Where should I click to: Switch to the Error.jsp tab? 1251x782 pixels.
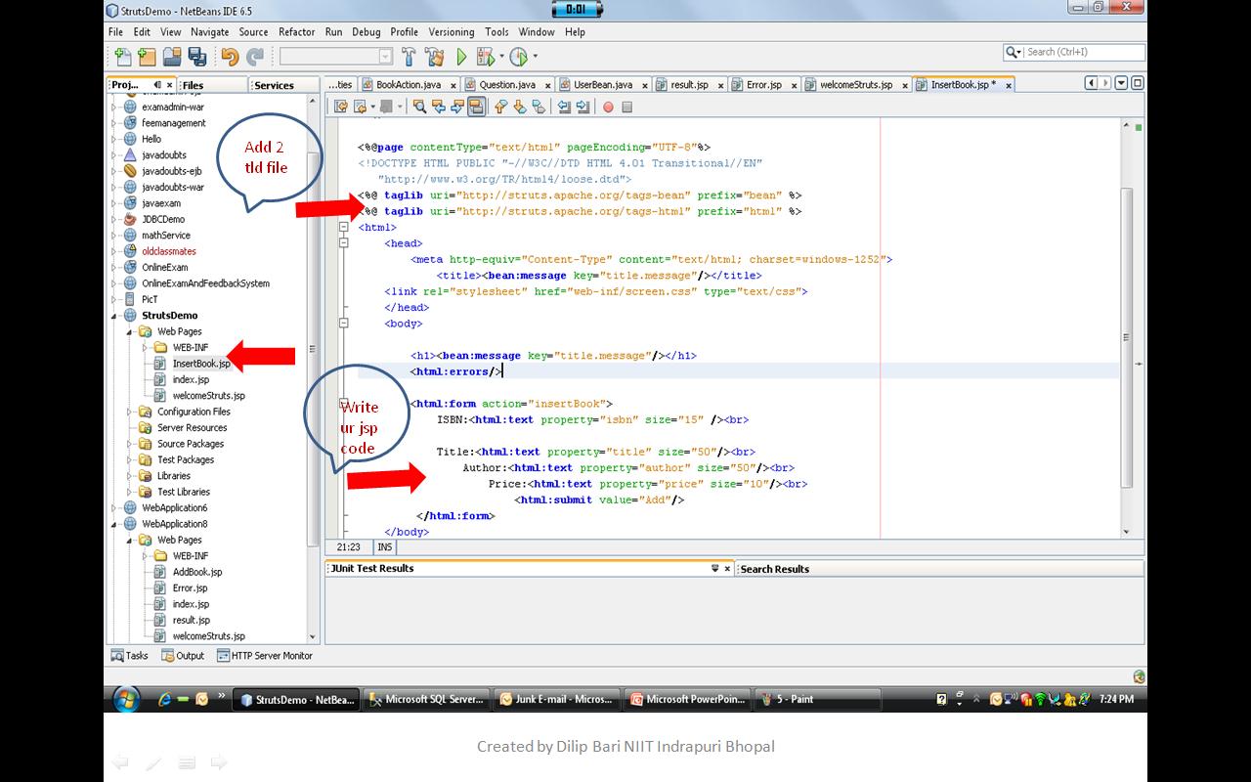[x=766, y=84]
